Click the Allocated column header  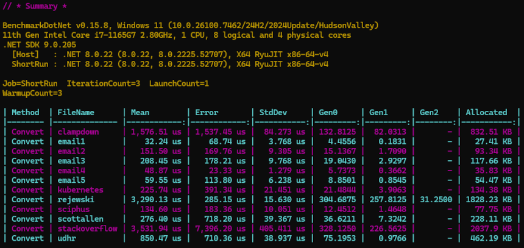tap(487, 113)
